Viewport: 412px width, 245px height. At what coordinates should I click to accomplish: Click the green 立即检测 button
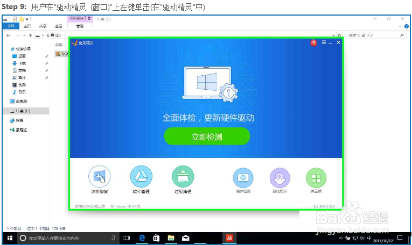(x=207, y=136)
